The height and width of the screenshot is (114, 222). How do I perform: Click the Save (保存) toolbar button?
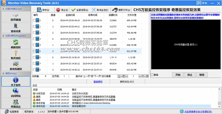tap(43, 10)
